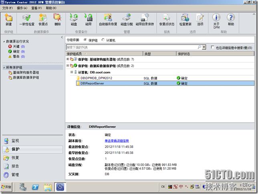The image size is (258, 194).
Task: Open the 文件(F) menu
Action: (7, 8)
